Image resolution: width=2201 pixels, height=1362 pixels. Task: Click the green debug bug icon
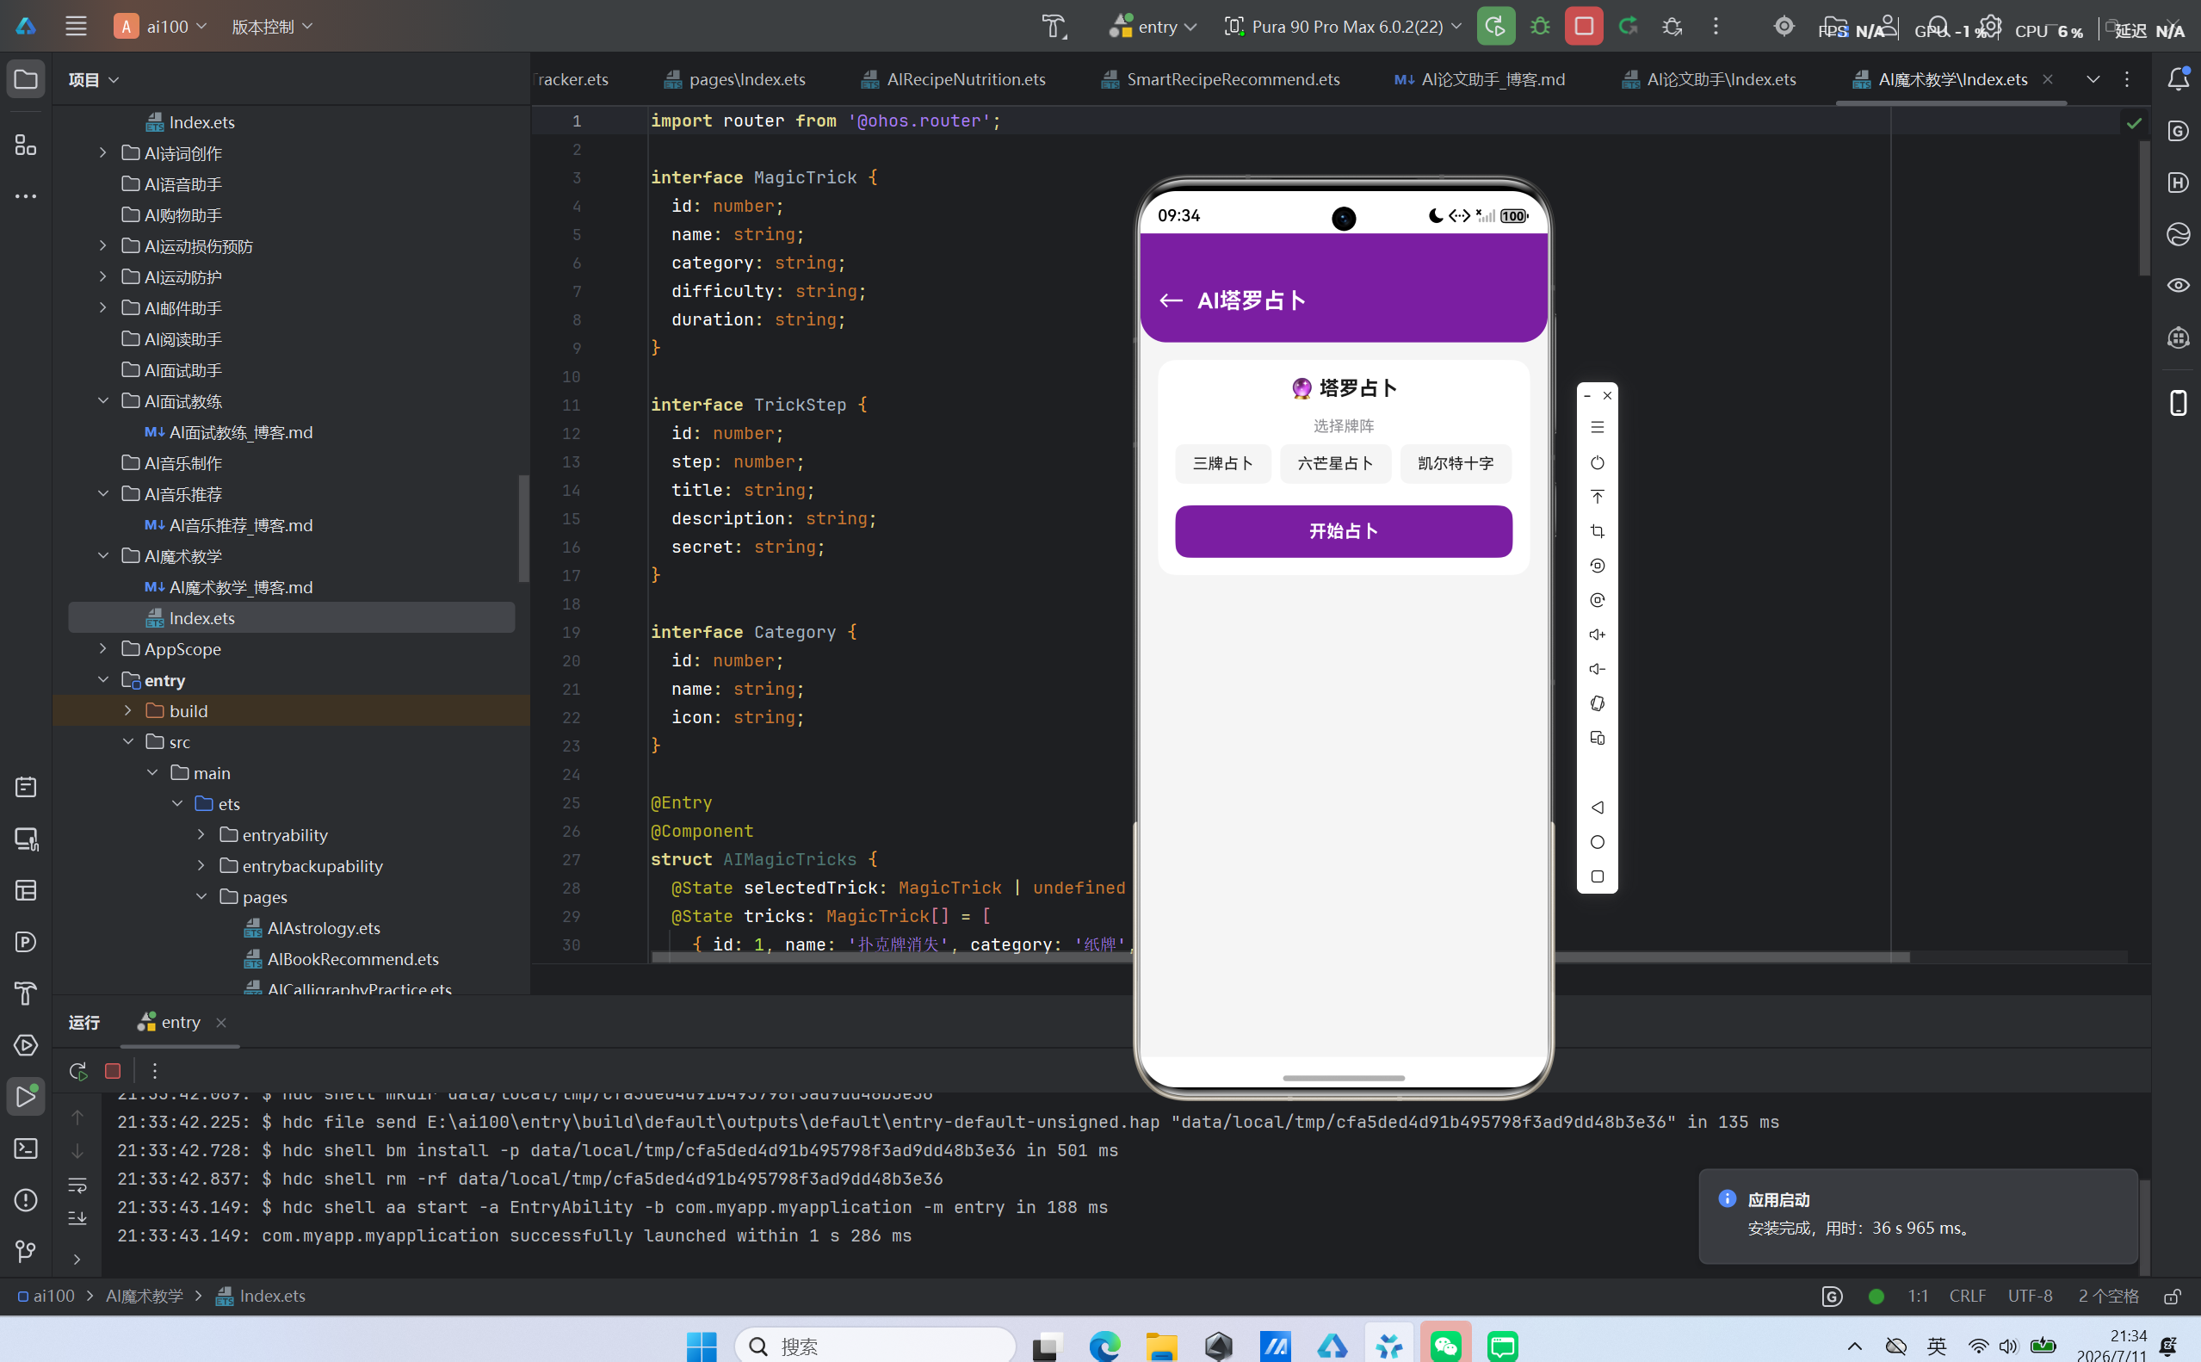pos(1540,26)
